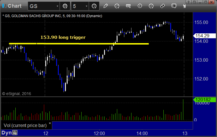Open the alerts 'A' circle menu
Viewport: 217px width, 137px height.
coord(151,6)
